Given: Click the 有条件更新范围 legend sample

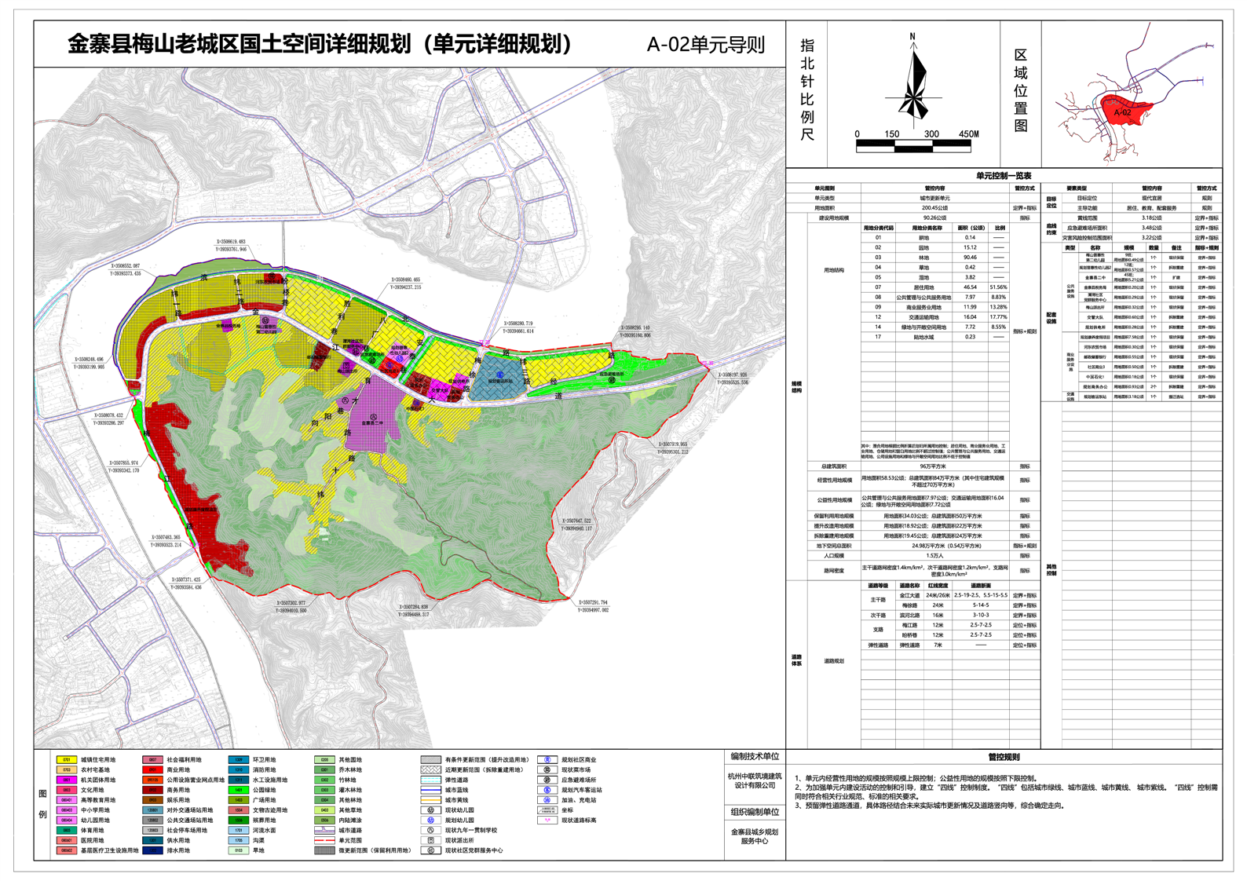Looking at the screenshot, I should click(x=430, y=760).
